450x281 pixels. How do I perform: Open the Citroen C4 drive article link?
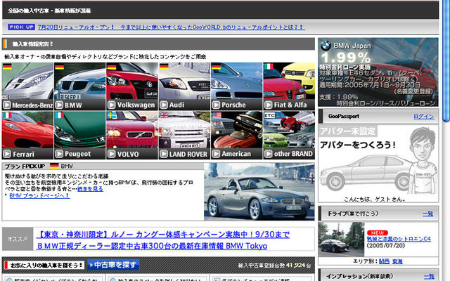[399, 239]
